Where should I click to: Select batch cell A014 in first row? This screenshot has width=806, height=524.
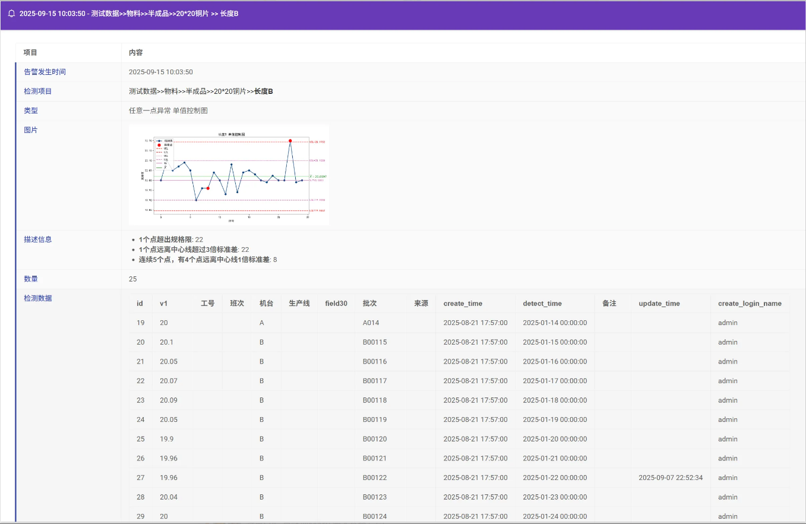371,323
